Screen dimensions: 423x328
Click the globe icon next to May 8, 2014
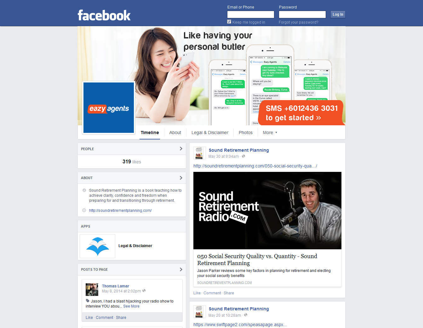[144, 291]
